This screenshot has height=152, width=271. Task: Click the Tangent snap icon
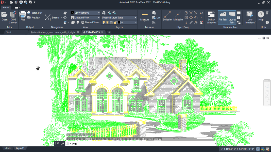coord(196,17)
